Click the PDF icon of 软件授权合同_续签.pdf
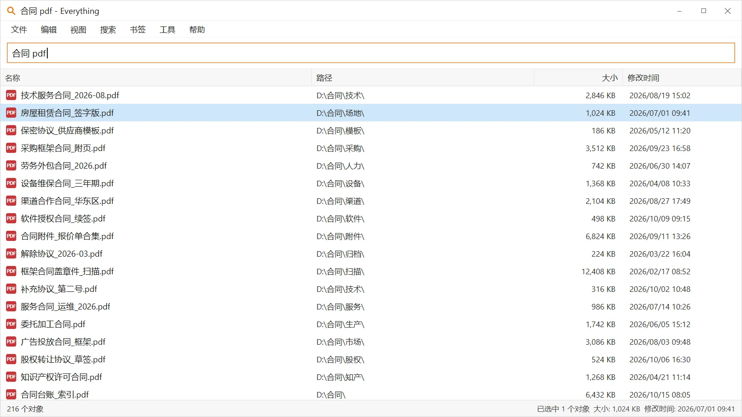The width and height of the screenshot is (742, 417). point(11,219)
